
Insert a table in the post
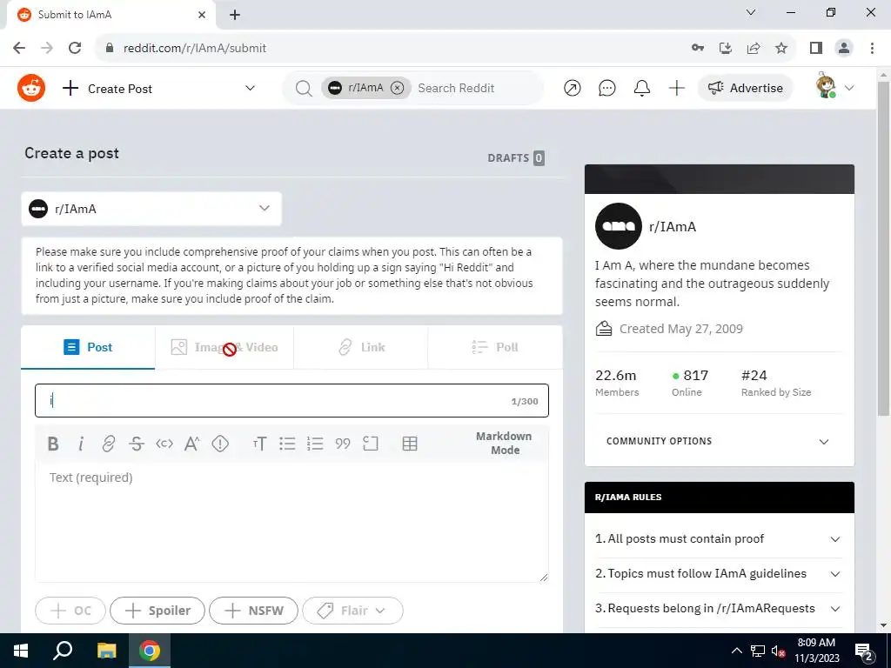(x=410, y=444)
